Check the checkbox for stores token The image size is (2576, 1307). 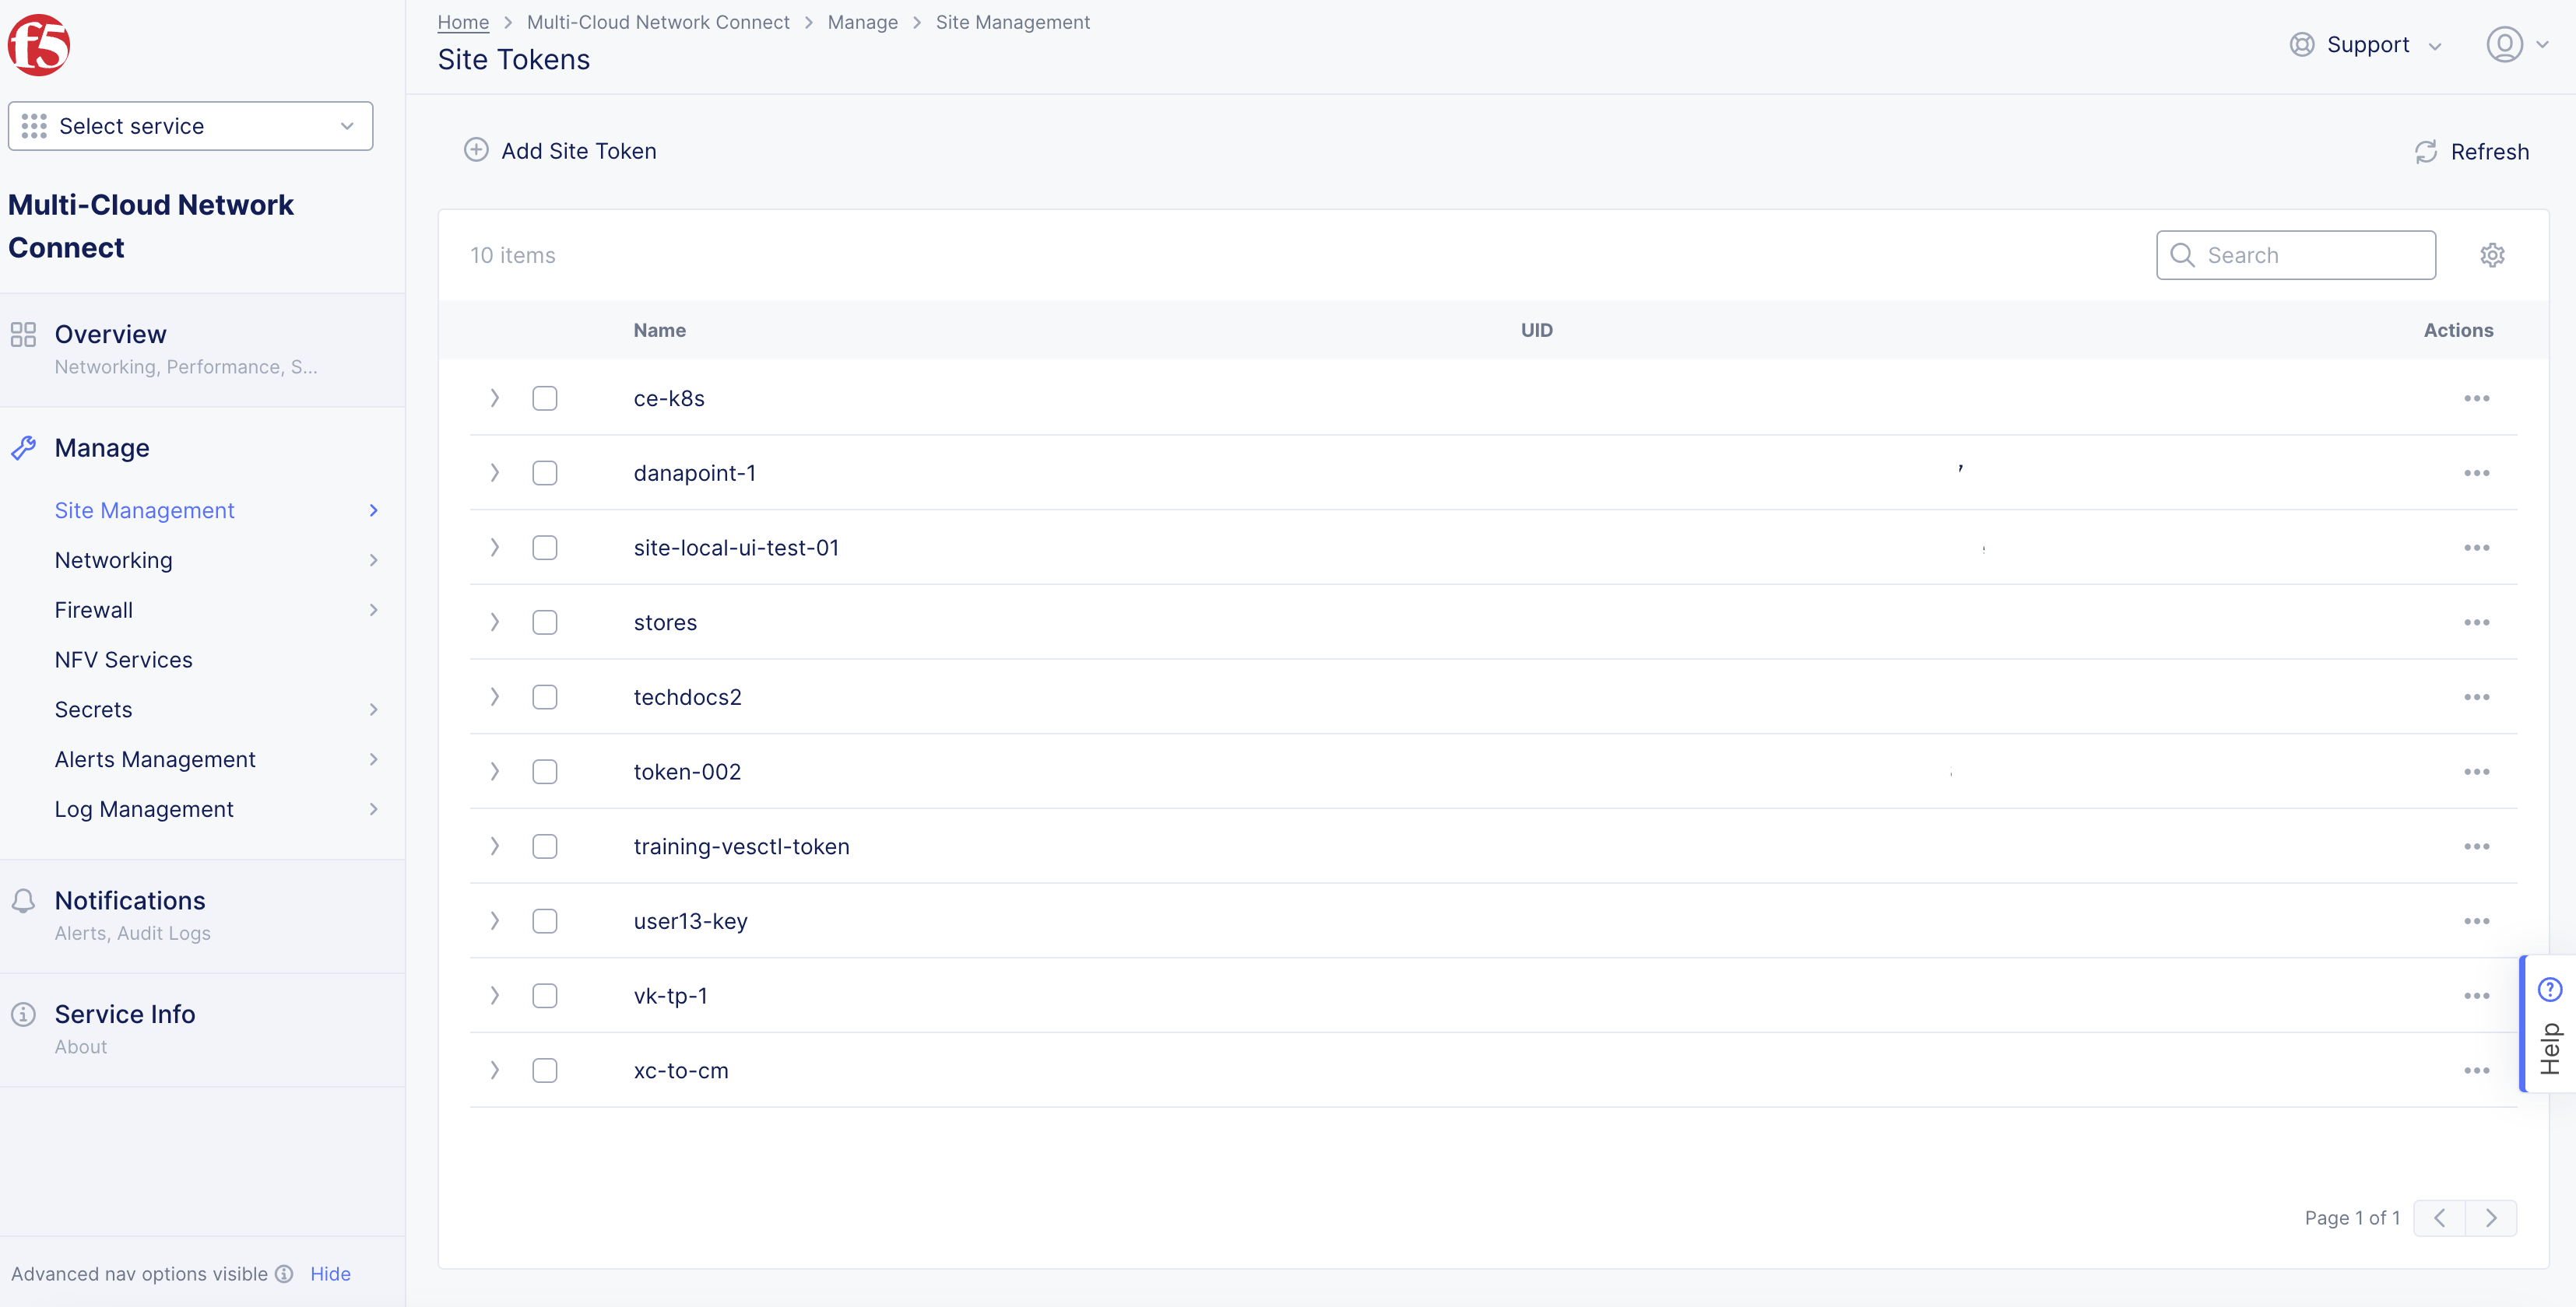545,622
